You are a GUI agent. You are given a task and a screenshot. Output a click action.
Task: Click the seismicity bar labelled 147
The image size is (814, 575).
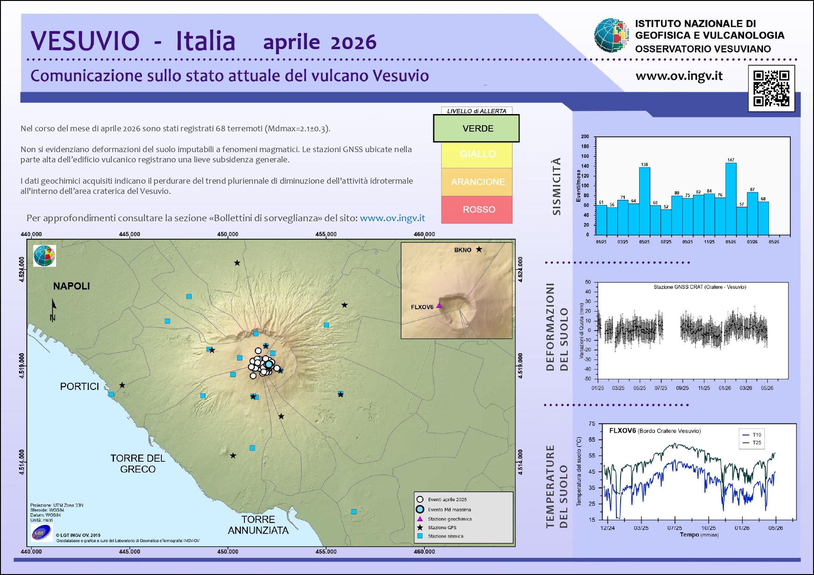tap(731, 199)
